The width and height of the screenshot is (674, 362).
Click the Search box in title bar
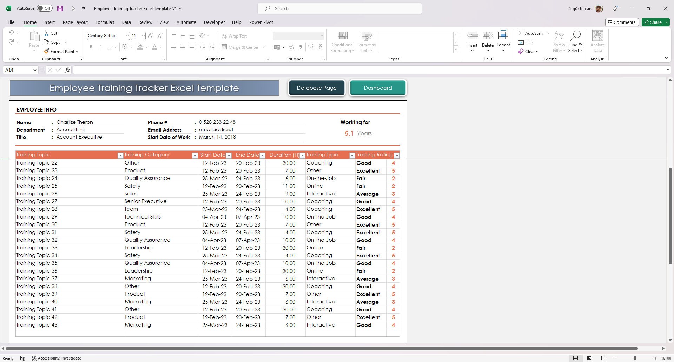click(339, 8)
